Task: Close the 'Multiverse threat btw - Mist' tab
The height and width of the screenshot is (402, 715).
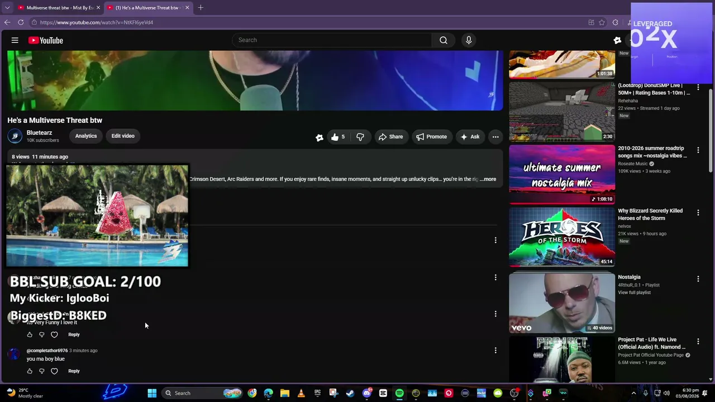Action: [98, 8]
